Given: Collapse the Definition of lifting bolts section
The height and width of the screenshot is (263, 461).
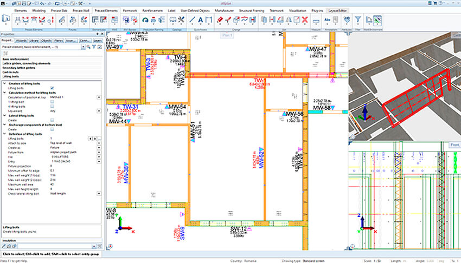Looking at the screenshot, I should pyautogui.click(x=3, y=134).
